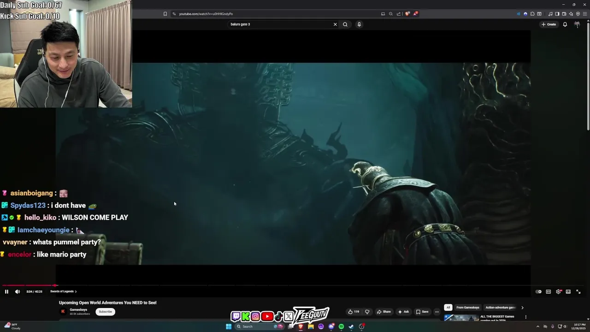The image size is (590, 332).
Task: Open the Brave Wallet icon
Action: point(564,14)
